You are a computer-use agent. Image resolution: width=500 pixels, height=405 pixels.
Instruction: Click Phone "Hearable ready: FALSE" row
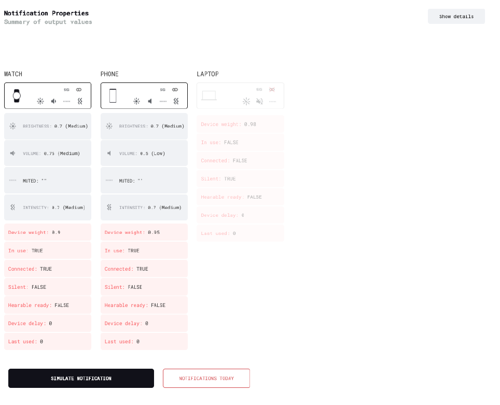(x=144, y=305)
